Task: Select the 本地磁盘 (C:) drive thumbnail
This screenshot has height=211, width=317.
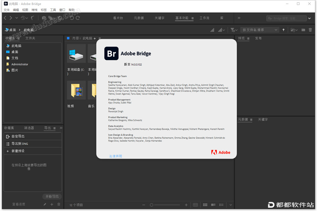Action: (x=76, y=54)
